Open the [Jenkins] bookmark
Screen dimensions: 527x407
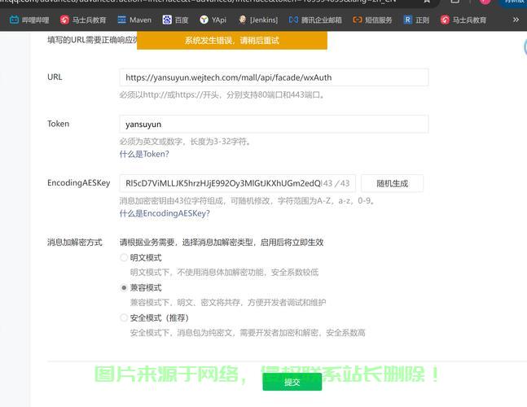coord(257,20)
